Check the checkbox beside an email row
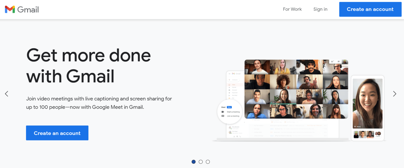 [x=250, y=120]
